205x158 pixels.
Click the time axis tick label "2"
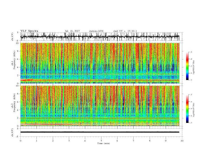point(53,141)
